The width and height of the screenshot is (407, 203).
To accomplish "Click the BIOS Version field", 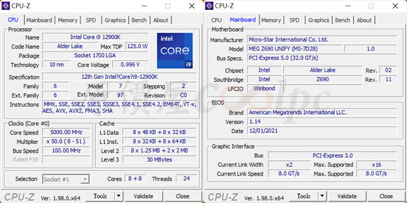I will click(x=322, y=122).
